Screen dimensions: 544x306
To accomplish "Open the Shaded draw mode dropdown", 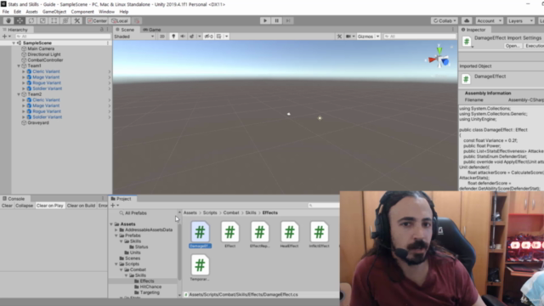I will [134, 37].
